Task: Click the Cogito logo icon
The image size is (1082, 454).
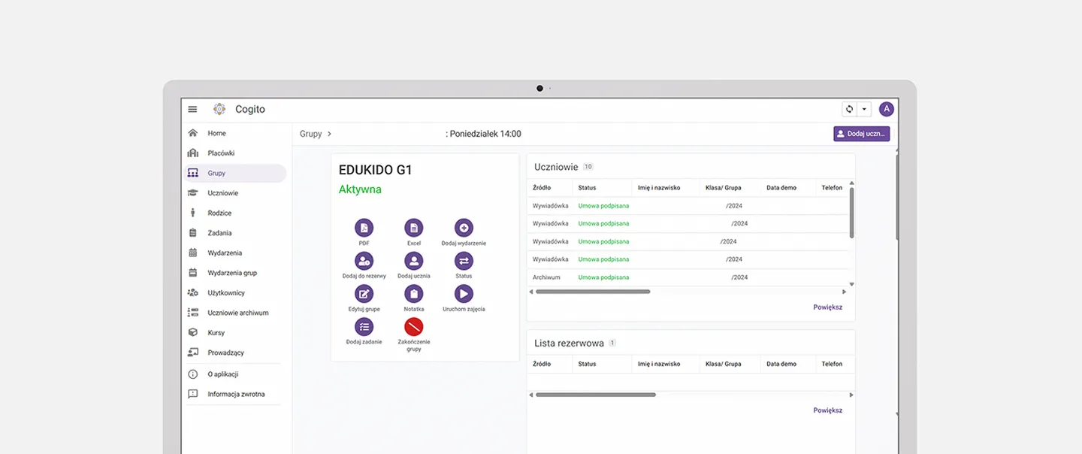Action: click(x=219, y=109)
